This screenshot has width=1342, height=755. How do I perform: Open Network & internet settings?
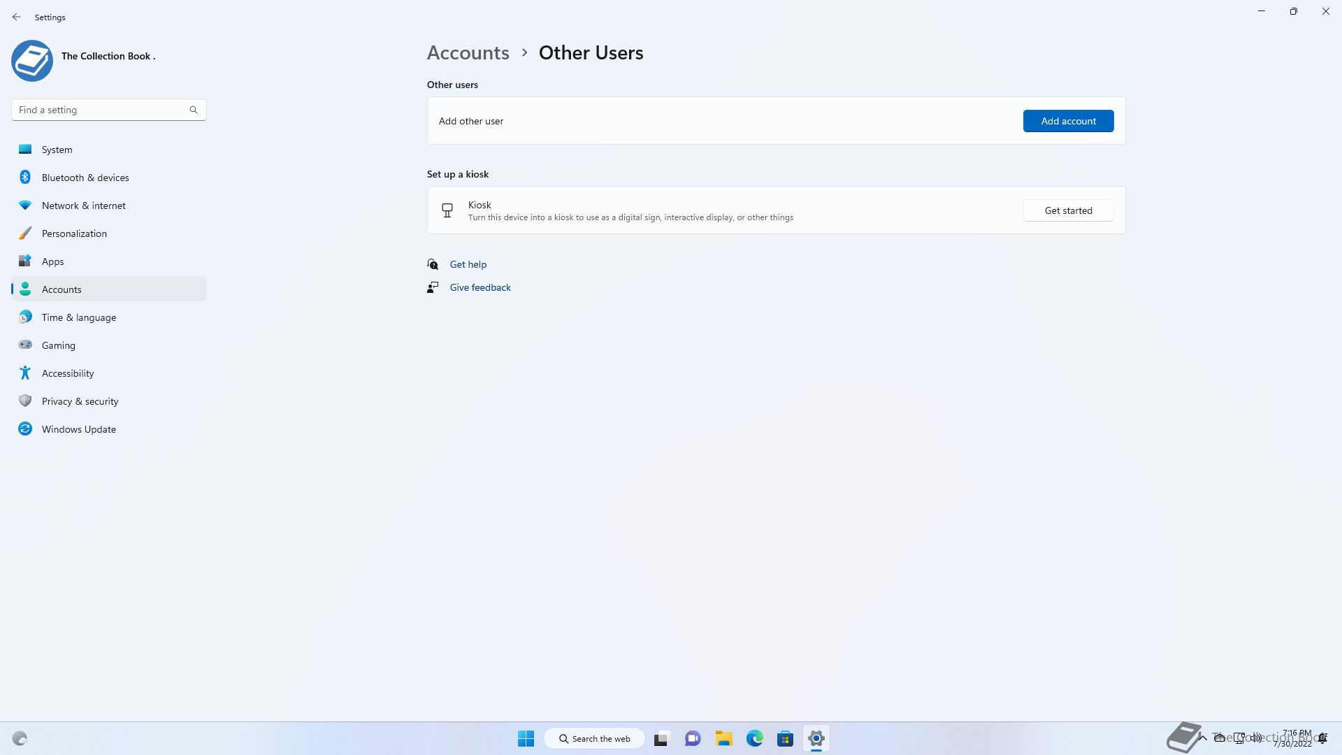pos(83,206)
